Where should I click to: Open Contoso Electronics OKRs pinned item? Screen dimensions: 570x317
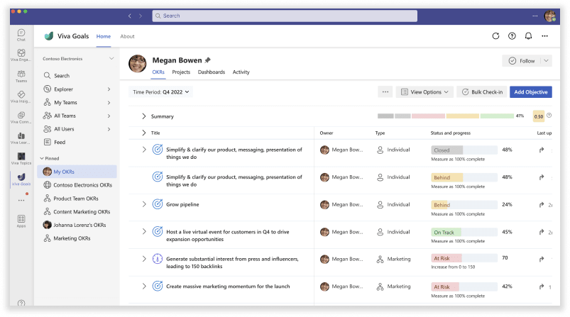77,185
